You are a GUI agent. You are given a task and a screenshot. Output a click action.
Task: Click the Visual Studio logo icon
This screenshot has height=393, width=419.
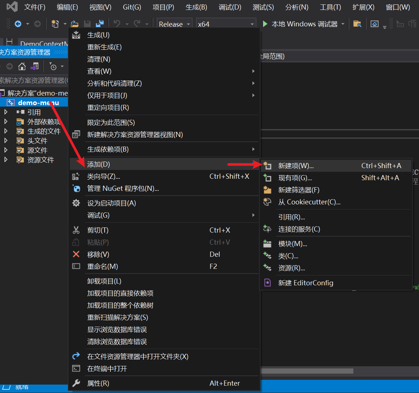(12, 7)
